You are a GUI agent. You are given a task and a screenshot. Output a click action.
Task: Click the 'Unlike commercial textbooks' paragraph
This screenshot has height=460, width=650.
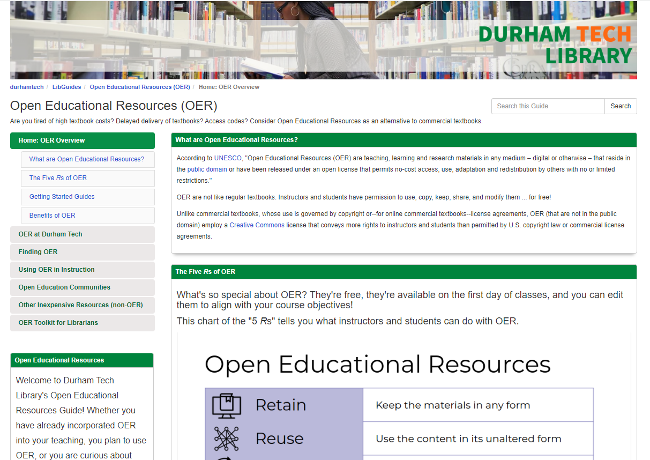(400, 225)
